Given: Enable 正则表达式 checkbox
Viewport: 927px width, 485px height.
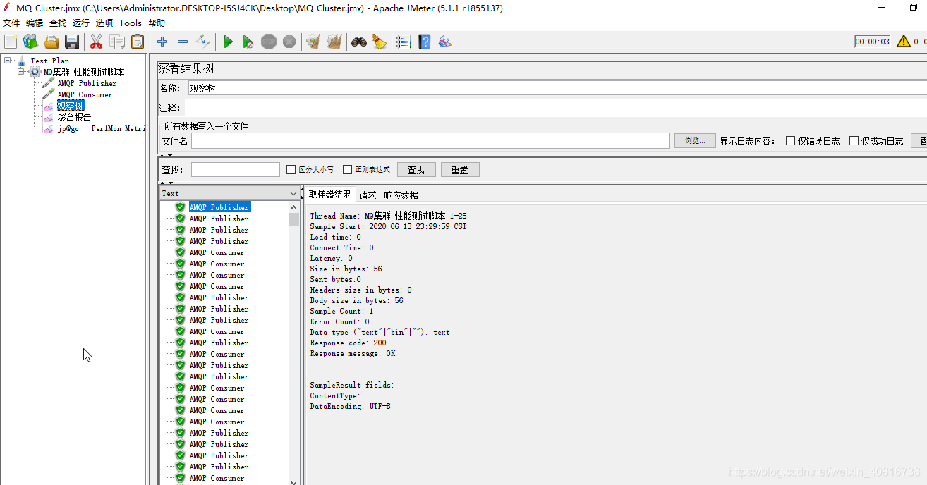Looking at the screenshot, I should (x=347, y=169).
